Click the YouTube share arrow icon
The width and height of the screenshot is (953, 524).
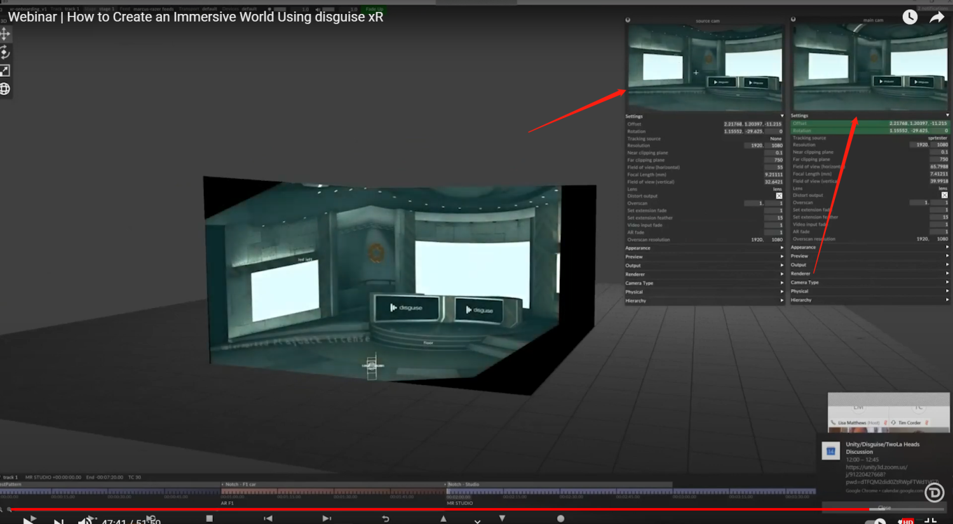[937, 17]
